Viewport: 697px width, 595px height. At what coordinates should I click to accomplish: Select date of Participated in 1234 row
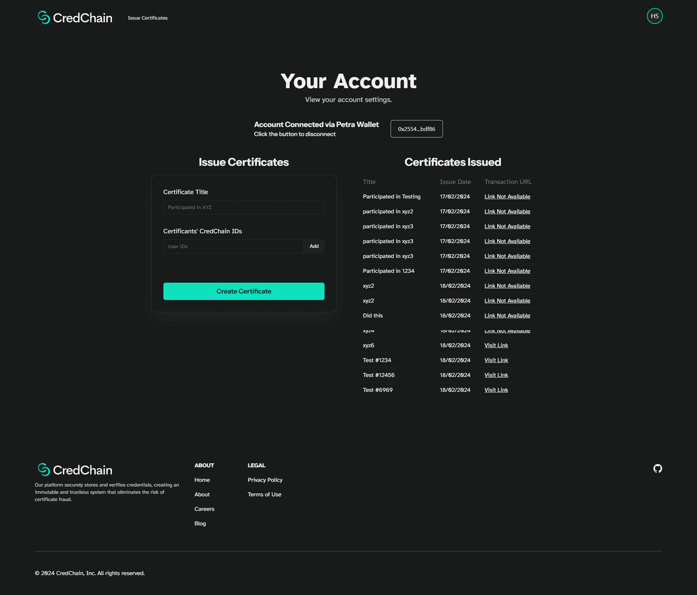point(455,271)
